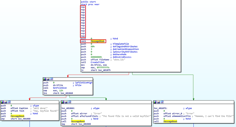Click 'offset aTheFoundFileIs' operand
The height and width of the screenshot is (127, 236).
tap(85, 116)
